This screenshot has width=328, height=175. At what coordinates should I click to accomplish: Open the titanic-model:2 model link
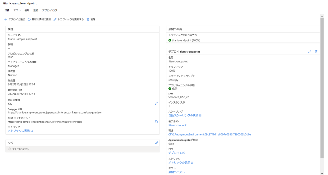coord(177,125)
